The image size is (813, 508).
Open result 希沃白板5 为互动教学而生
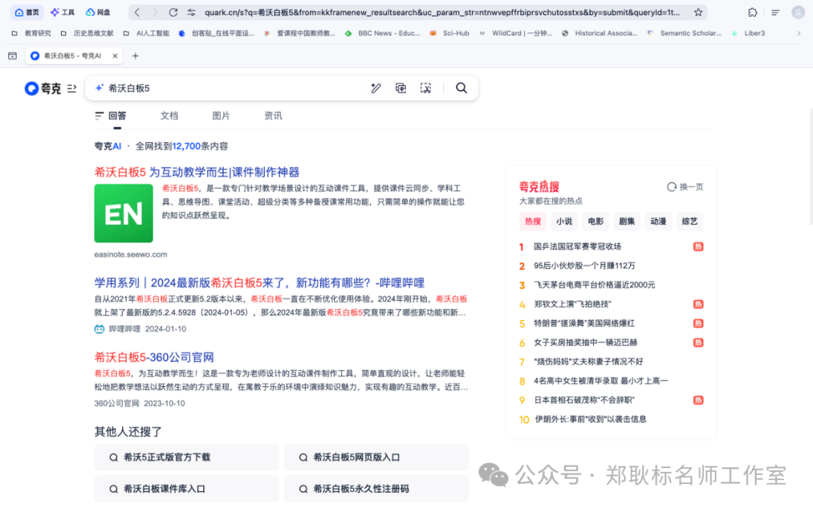[196, 172]
